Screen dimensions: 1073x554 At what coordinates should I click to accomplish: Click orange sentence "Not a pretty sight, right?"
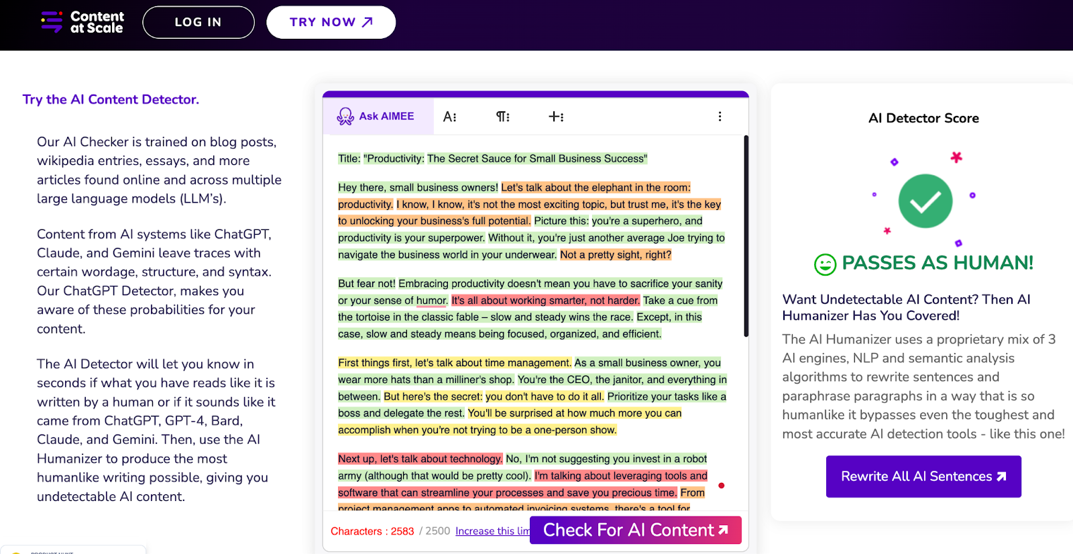(616, 255)
